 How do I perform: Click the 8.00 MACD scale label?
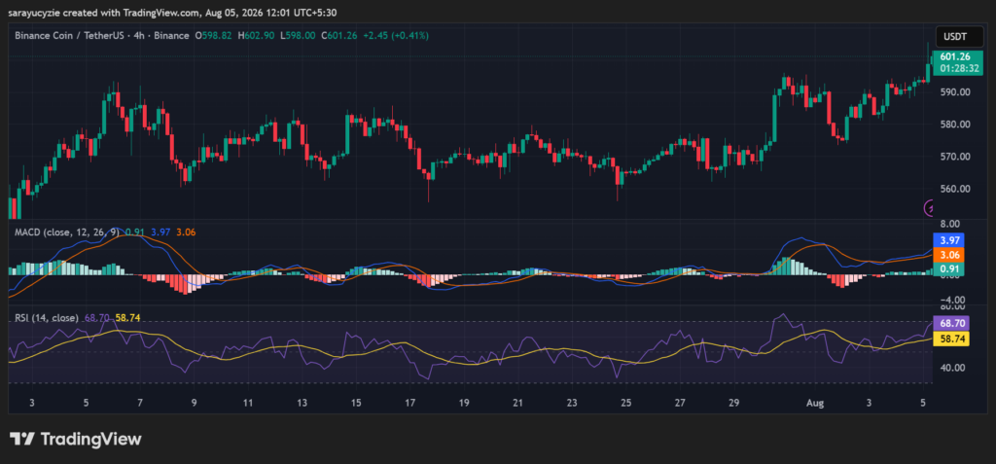click(949, 225)
